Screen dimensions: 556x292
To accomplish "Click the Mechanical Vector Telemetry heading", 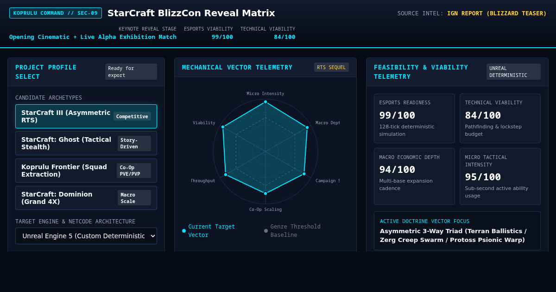I will point(237,67).
